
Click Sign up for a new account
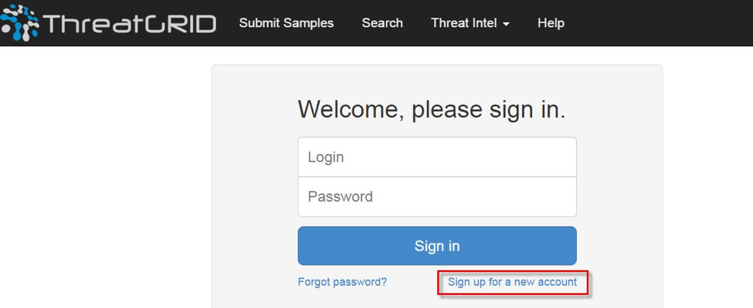point(512,282)
